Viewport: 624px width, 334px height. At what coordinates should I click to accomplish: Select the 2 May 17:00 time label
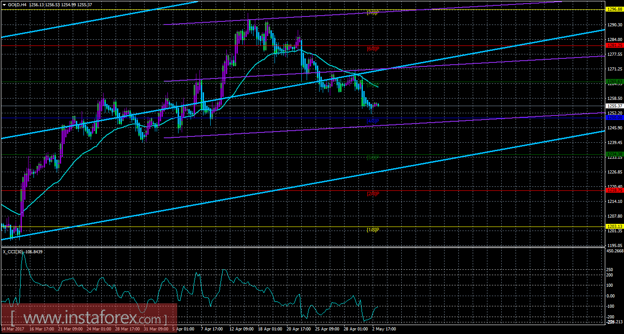(384, 329)
